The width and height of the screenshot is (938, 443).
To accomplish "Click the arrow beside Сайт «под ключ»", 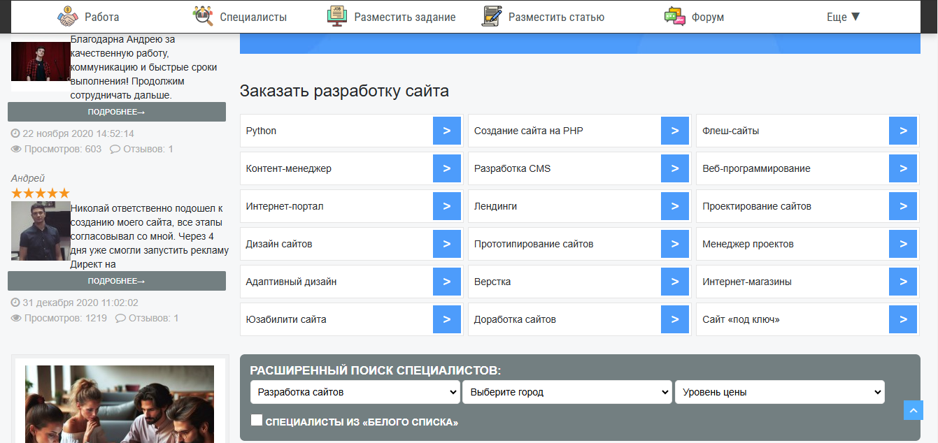I will [903, 319].
